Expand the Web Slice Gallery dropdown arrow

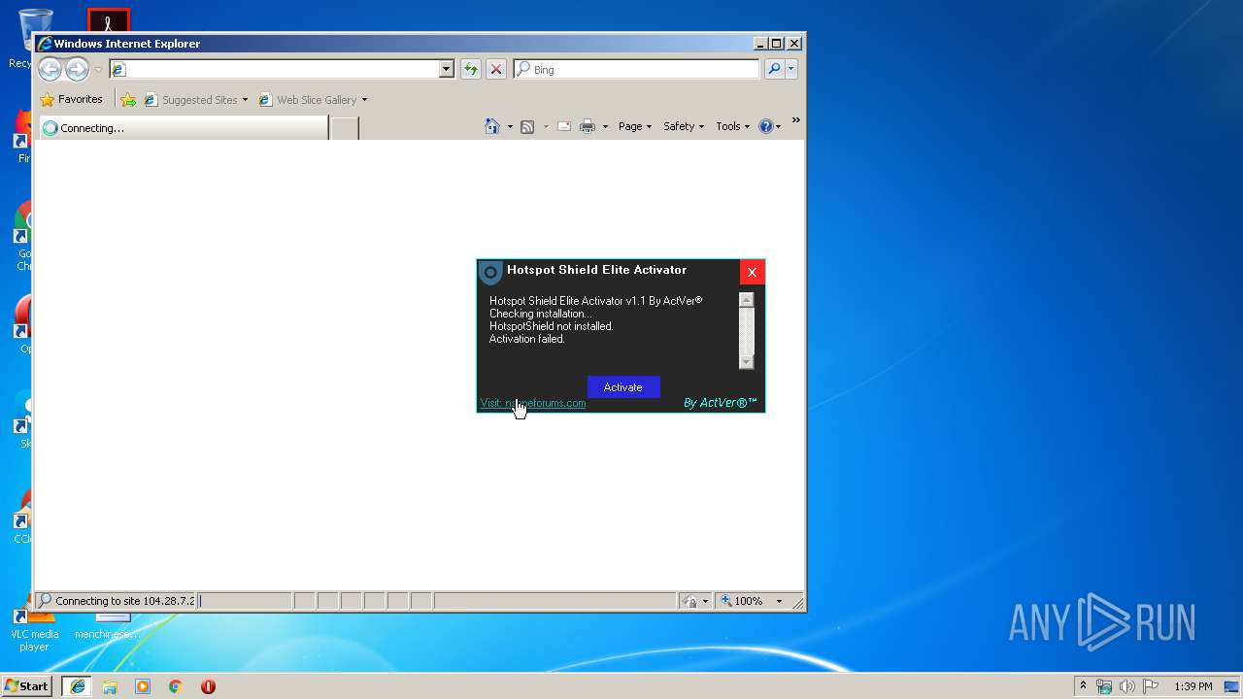click(x=364, y=100)
